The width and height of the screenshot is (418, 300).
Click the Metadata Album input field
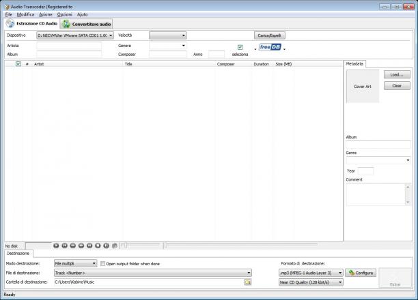tap(378, 145)
